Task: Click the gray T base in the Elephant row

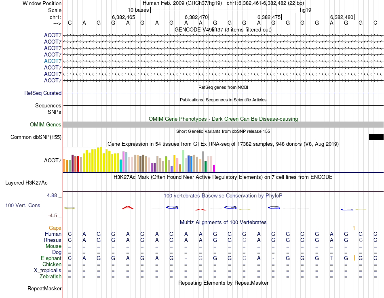Action: pos(331,258)
